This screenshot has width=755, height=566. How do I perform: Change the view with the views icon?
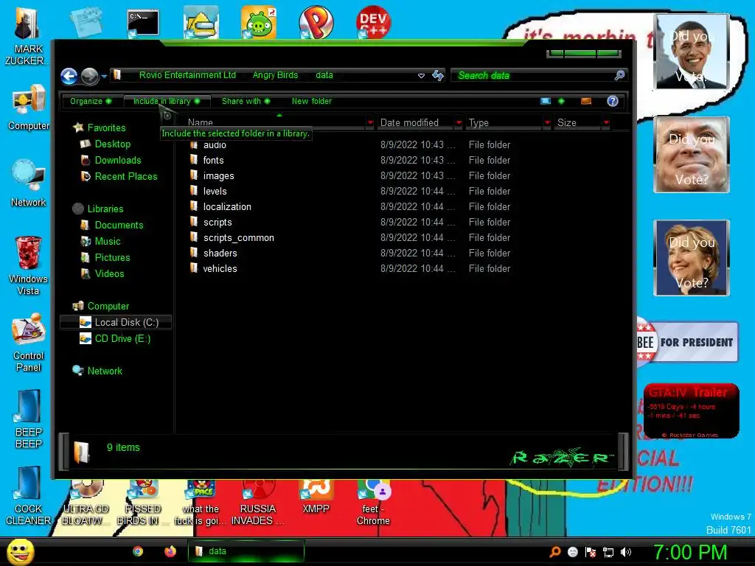pyautogui.click(x=546, y=101)
